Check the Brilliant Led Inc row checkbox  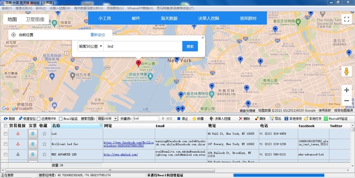point(5,144)
